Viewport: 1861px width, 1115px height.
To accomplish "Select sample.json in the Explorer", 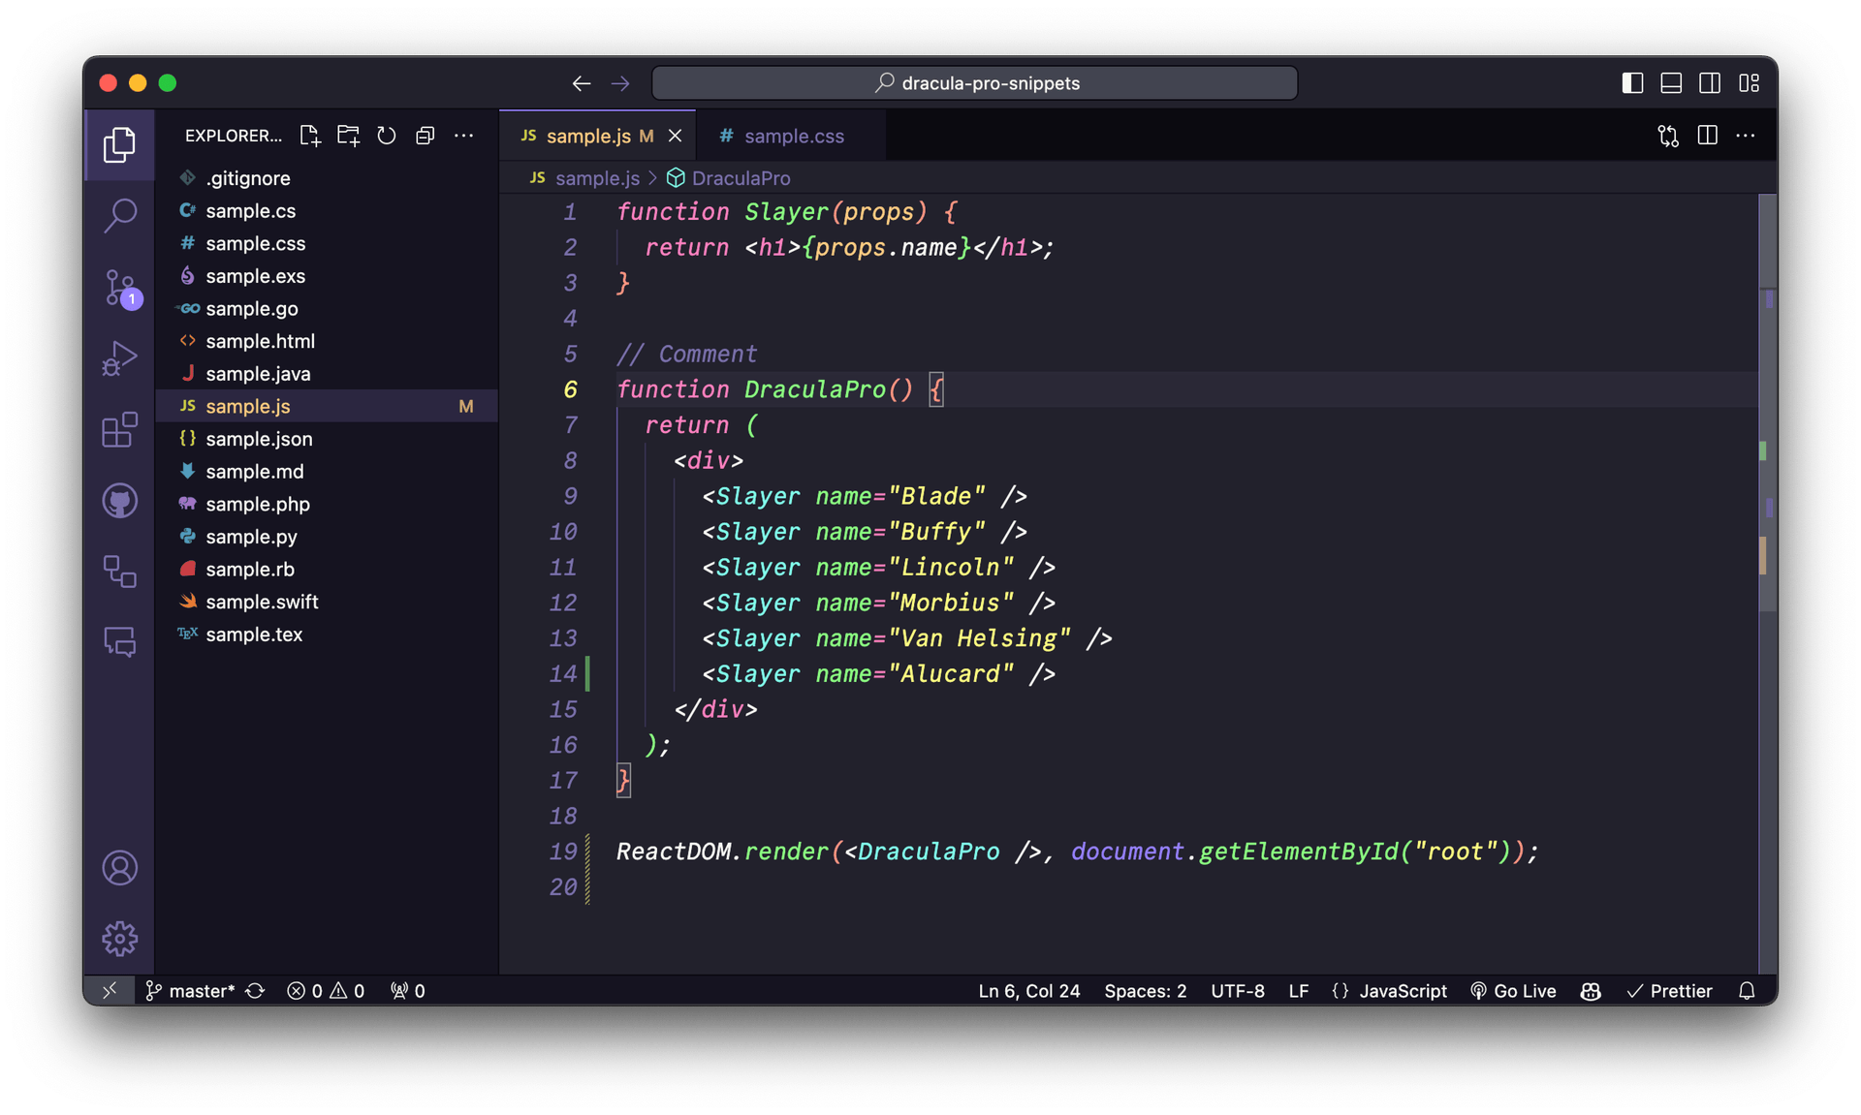I will [x=257, y=439].
